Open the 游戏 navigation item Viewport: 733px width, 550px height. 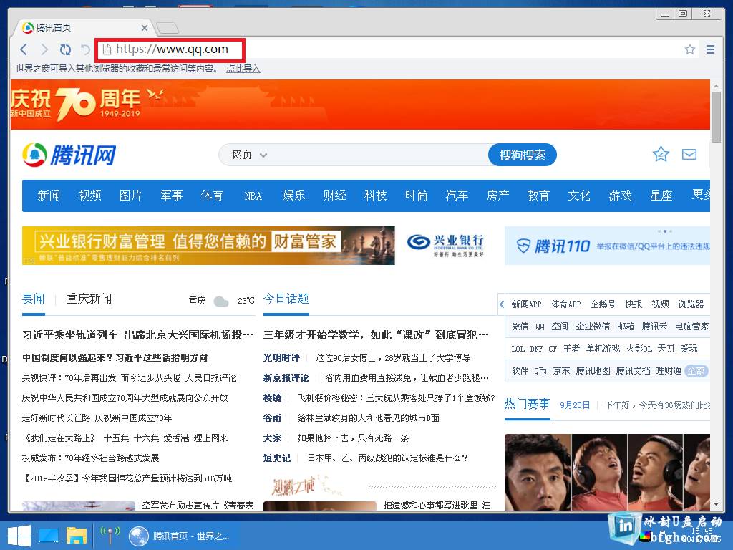pyautogui.click(x=621, y=196)
